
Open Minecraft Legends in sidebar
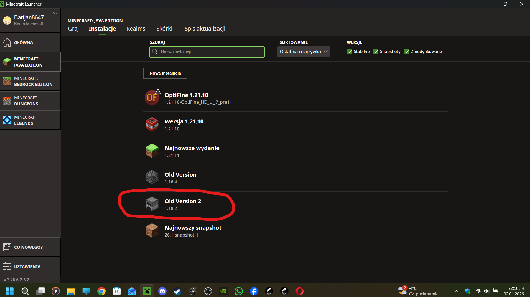30,120
